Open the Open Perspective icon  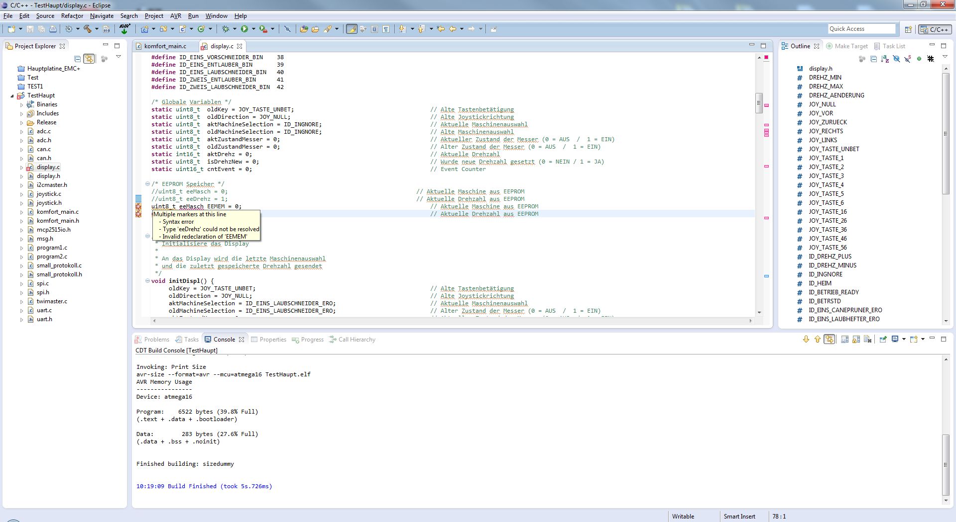pyautogui.click(x=908, y=29)
